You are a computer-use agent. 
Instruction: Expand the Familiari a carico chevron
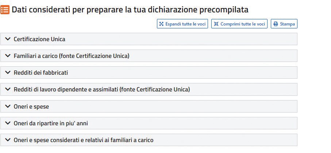[x=8, y=56]
